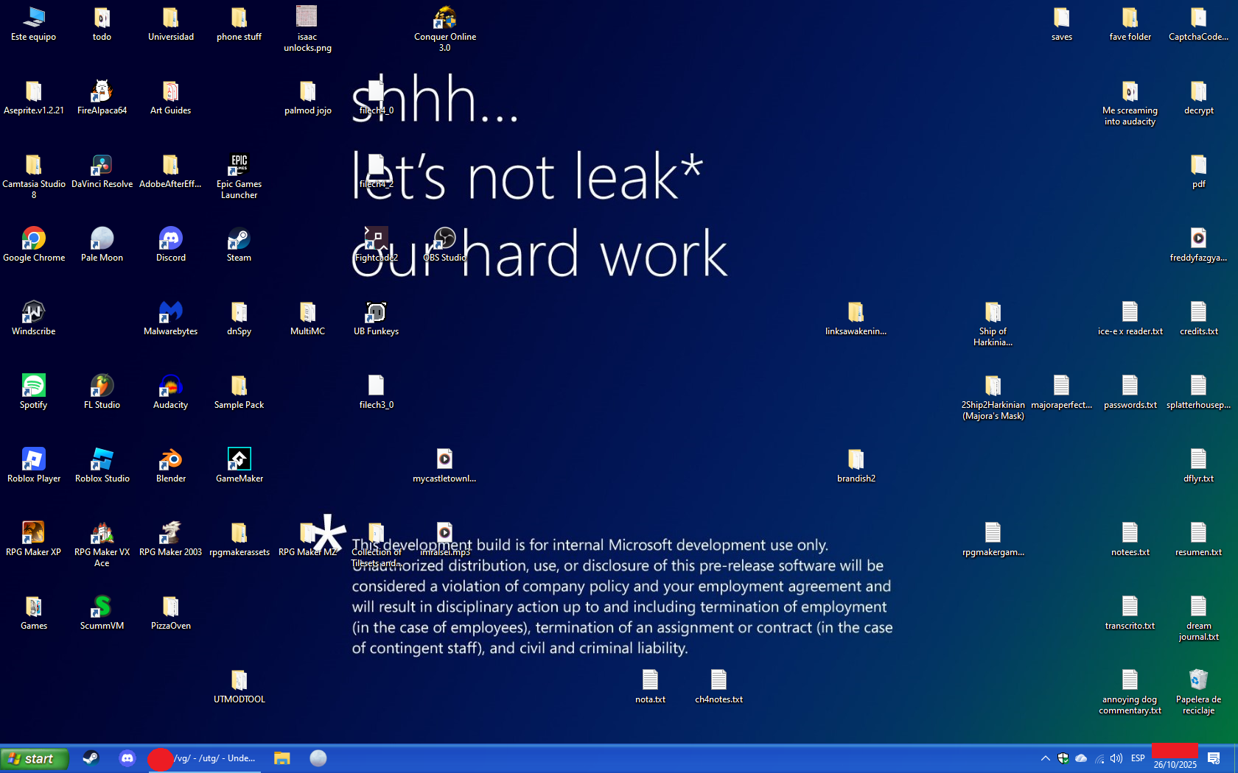1238x773 pixels.
Task: Select the OBS Studio desktop shortcut
Action: pyautogui.click(x=444, y=244)
